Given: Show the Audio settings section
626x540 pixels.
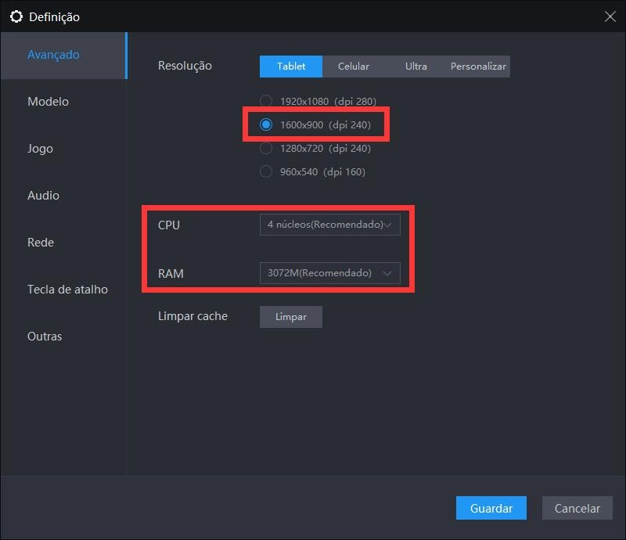Looking at the screenshot, I should click(43, 196).
